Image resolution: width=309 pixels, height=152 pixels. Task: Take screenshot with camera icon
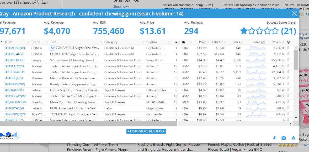point(284,138)
